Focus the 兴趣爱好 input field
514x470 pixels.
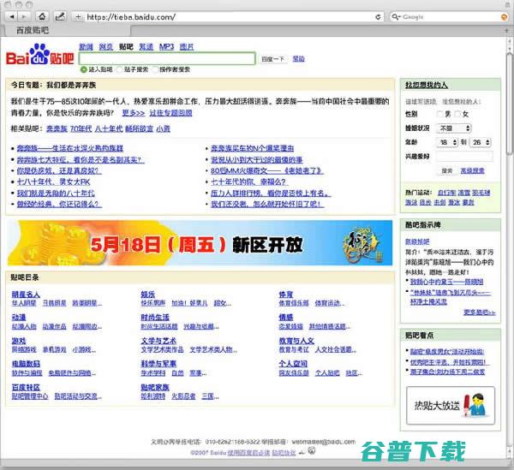point(465,156)
